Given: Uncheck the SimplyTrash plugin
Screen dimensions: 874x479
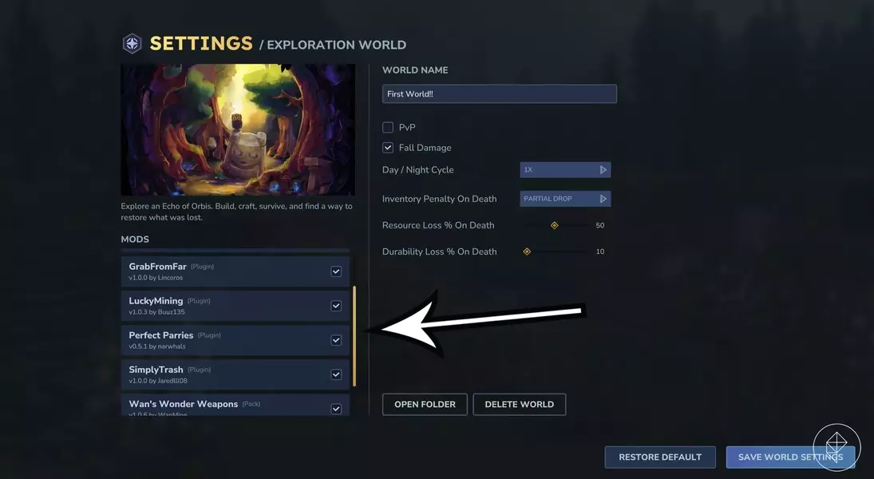Looking at the screenshot, I should 336,374.
